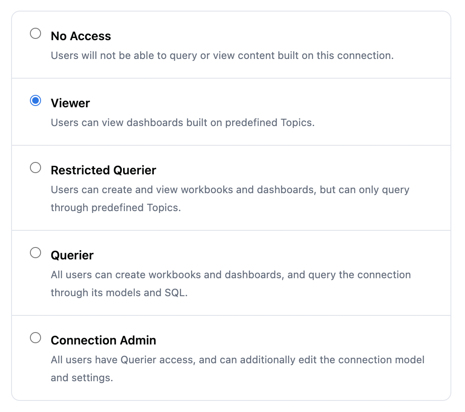465x412 pixels.
Task: Click anywhere in the Querier row
Action: pyautogui.click(x=232, y=272)
